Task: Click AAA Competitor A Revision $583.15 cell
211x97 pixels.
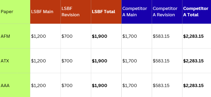Action: tap(167, 85)
